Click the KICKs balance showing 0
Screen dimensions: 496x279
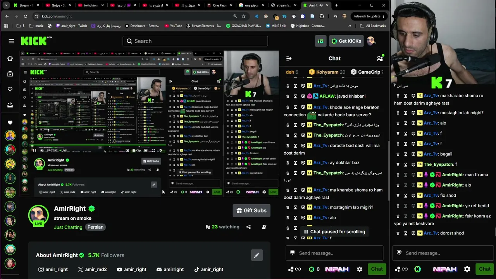point(314,269)
